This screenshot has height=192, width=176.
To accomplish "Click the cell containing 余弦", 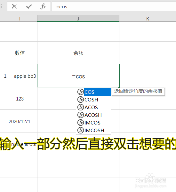I will (x=78, y=53).
